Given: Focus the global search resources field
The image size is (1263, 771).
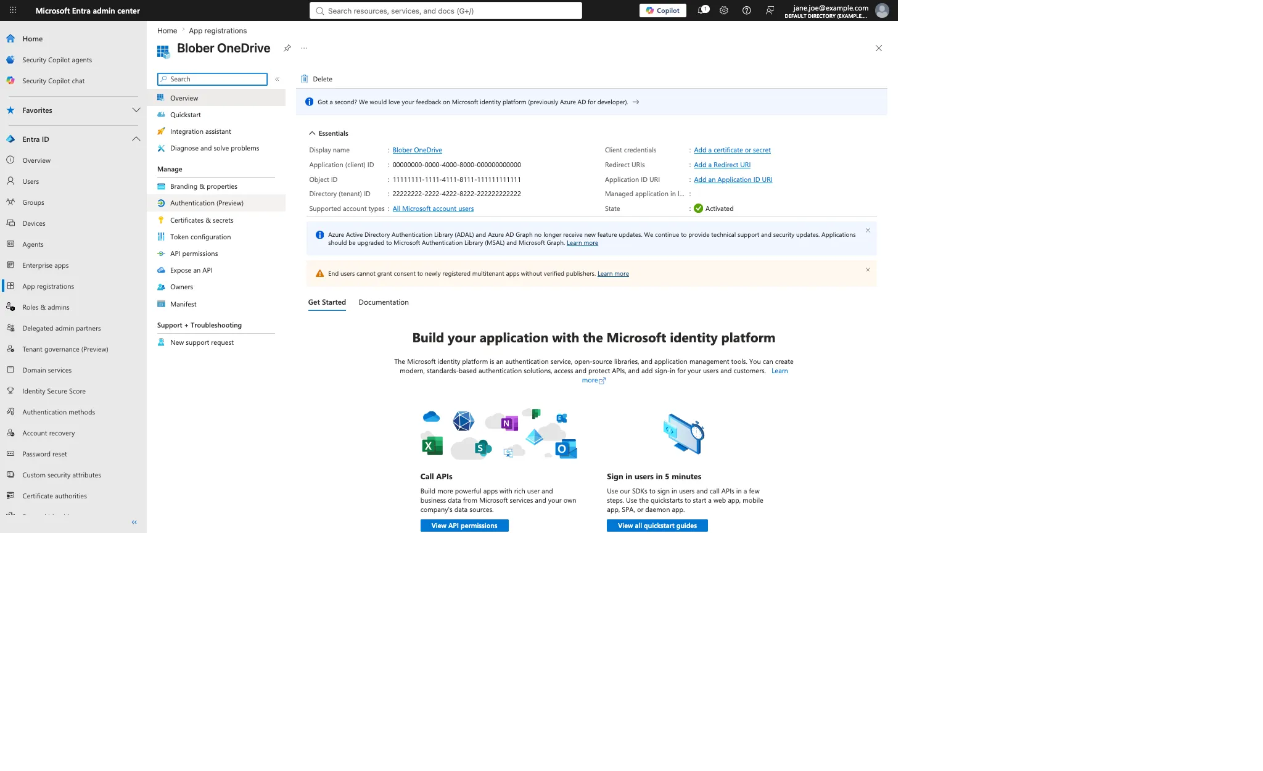Looking at the screenshot, I should [x=446, y=10].
